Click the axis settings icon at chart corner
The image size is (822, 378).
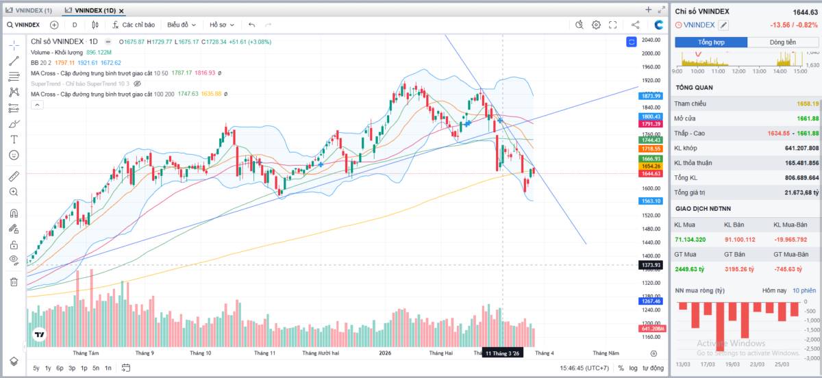[654, 353]
